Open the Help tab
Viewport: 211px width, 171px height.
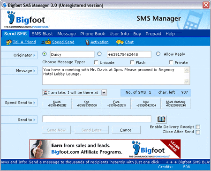pyautogui.click(x=170, y=34)
